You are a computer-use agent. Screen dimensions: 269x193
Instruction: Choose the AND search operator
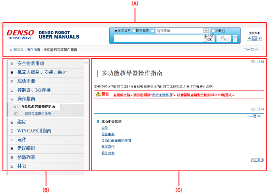point(205,36)
